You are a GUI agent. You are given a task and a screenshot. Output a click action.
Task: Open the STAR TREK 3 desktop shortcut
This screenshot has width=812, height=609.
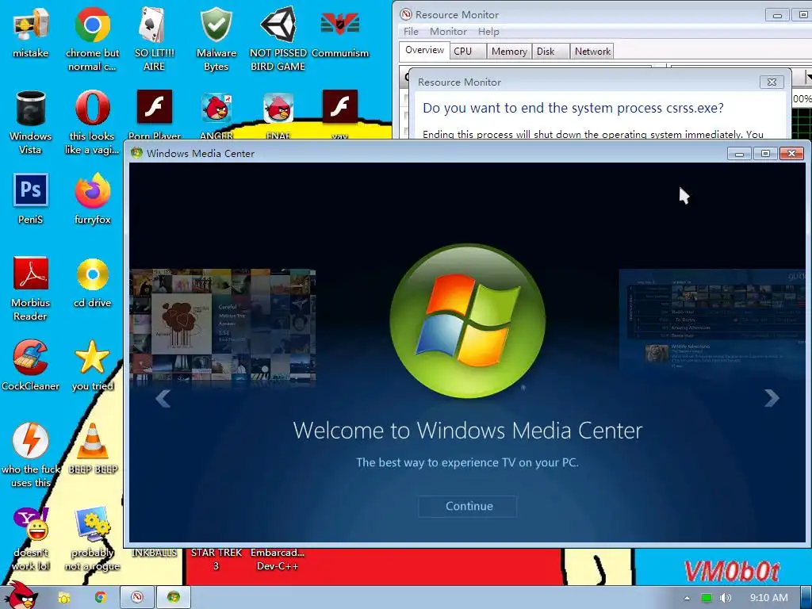tap(216, 559)
